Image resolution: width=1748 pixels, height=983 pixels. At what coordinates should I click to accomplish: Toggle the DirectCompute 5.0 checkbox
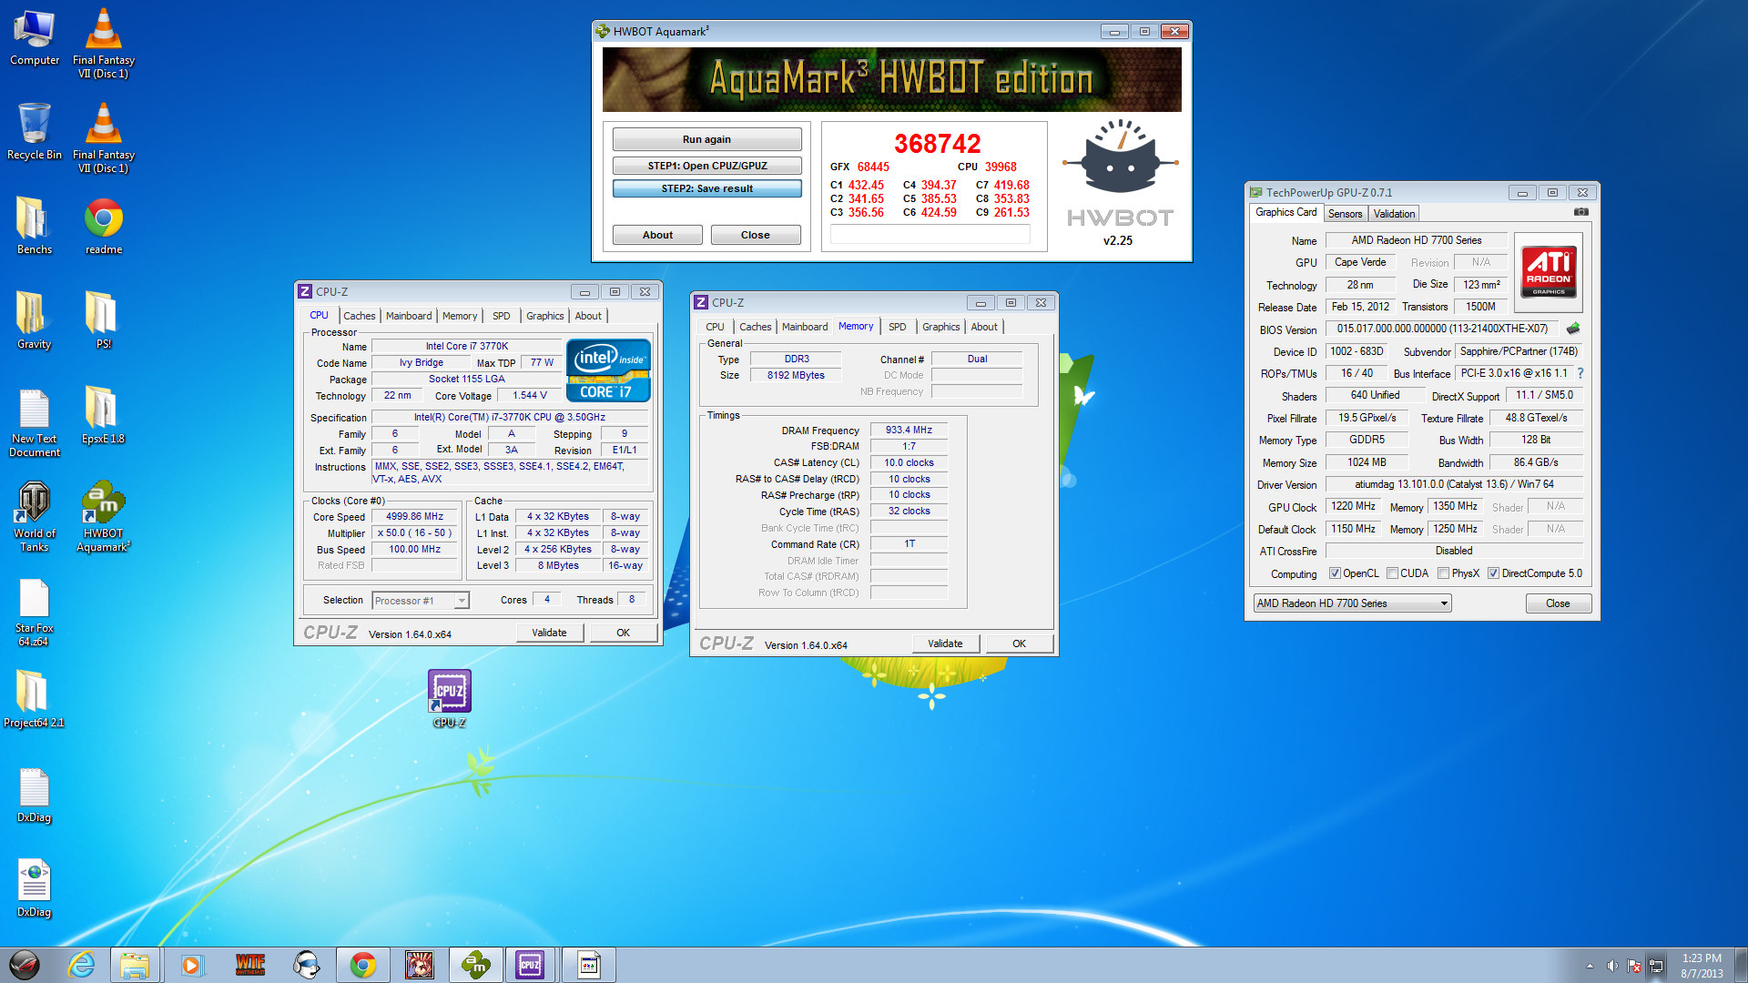pos(1493,573)
